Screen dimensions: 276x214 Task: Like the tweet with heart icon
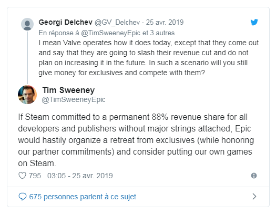[x=23, y=176]
